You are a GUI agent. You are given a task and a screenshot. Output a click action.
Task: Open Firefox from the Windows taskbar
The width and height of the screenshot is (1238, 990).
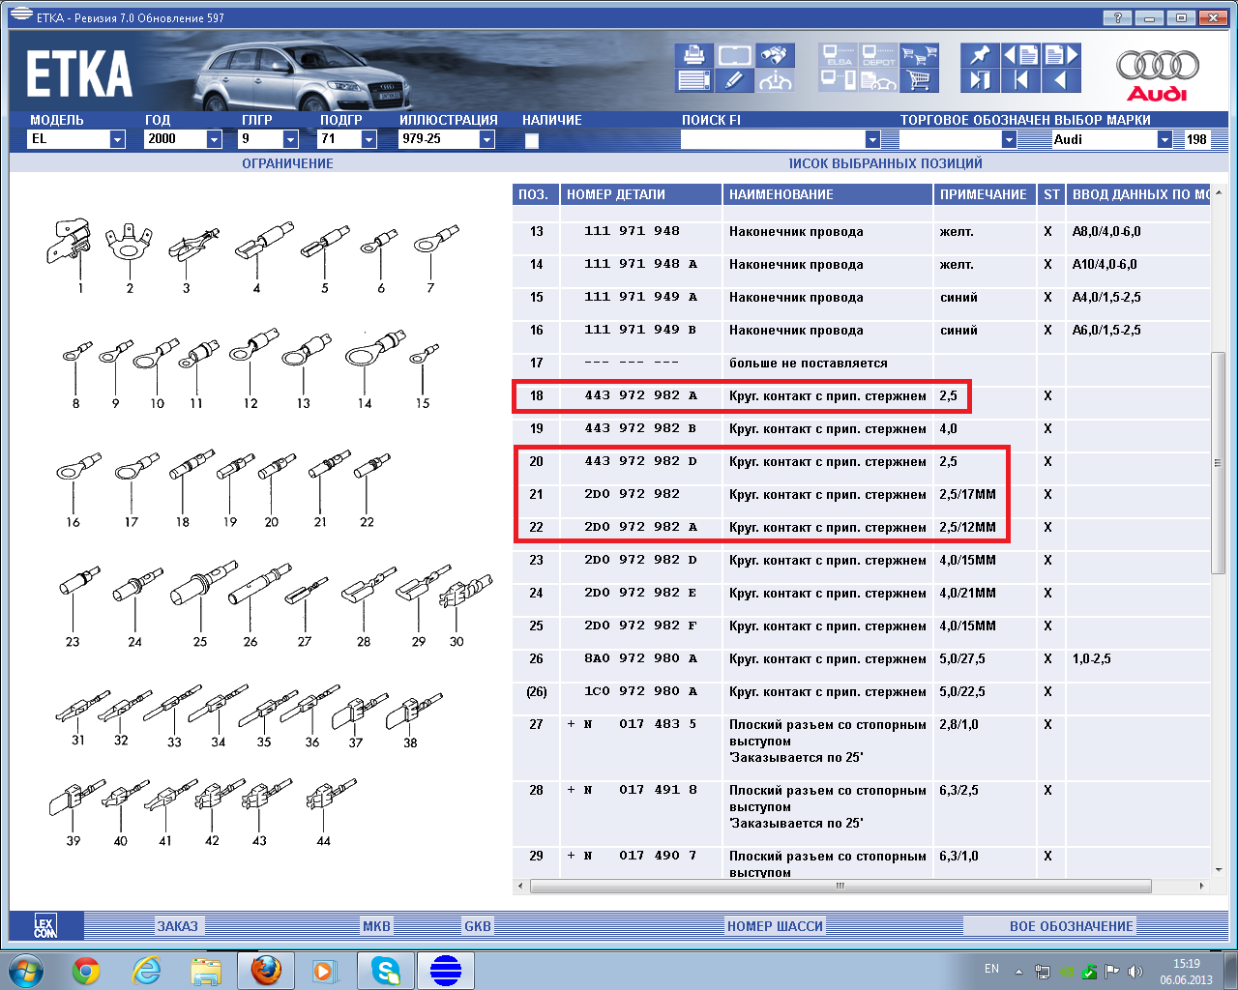(266, 970)
